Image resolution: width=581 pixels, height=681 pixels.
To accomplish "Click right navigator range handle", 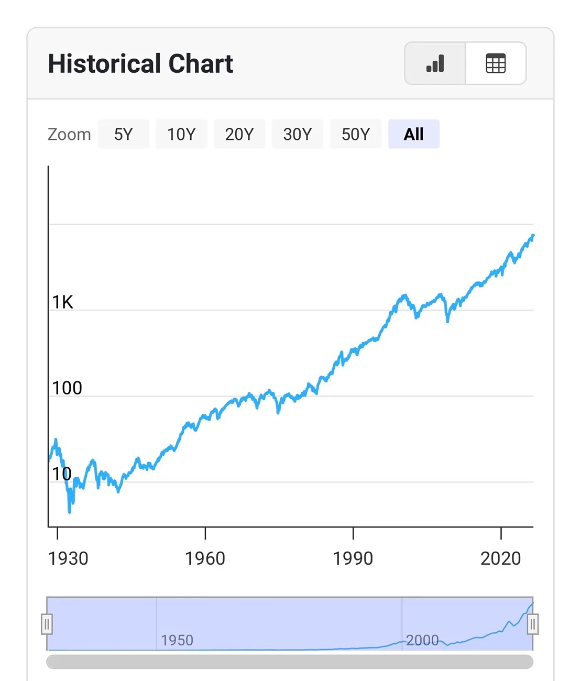I will pyautogui.click(x=533, y=624).
